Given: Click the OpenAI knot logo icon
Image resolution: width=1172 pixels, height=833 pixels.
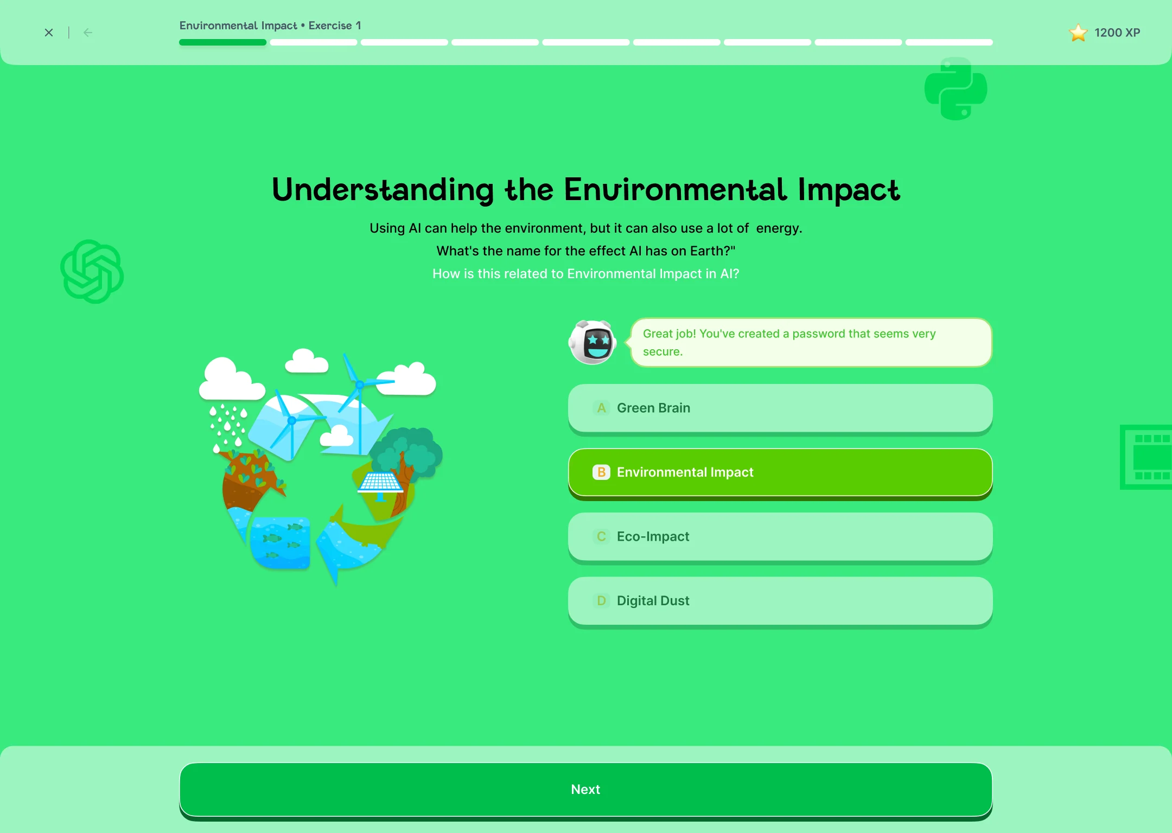Looking at the screenshot, I should [x=92, y=271].
